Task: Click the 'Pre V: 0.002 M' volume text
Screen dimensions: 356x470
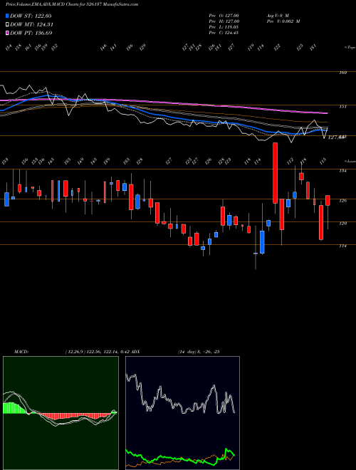Action: pos(283,21)
